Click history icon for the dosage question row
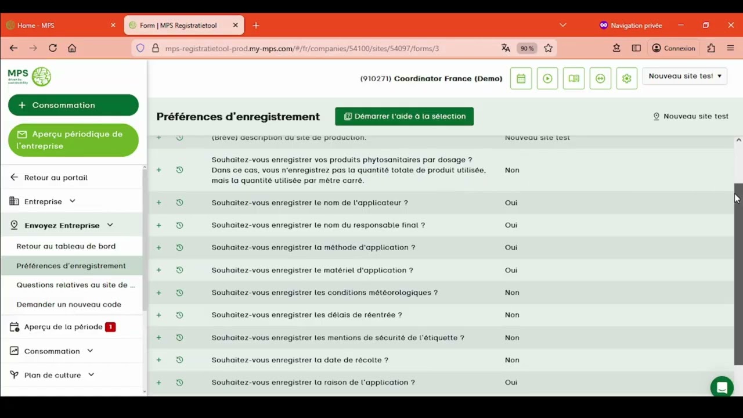This screenshot has width=743, height=418. [179, 170]
